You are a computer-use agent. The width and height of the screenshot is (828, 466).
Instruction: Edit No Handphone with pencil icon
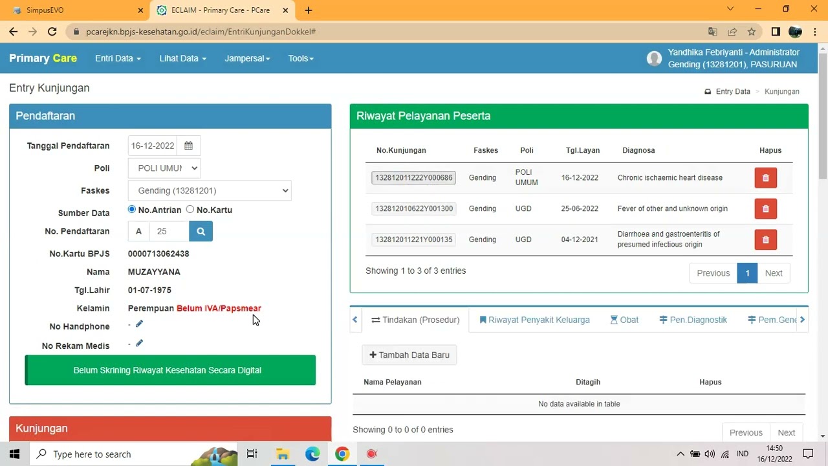139,324
